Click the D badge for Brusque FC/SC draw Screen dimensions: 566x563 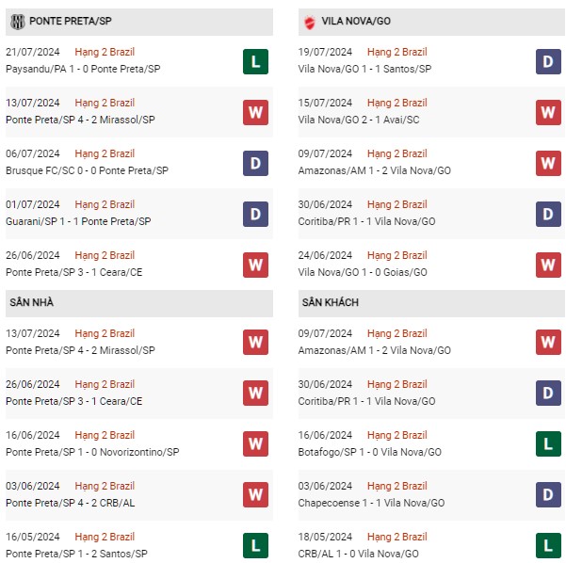255,164
